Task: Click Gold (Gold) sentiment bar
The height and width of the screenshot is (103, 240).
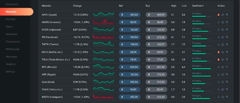Action: [x=201, y=83]
